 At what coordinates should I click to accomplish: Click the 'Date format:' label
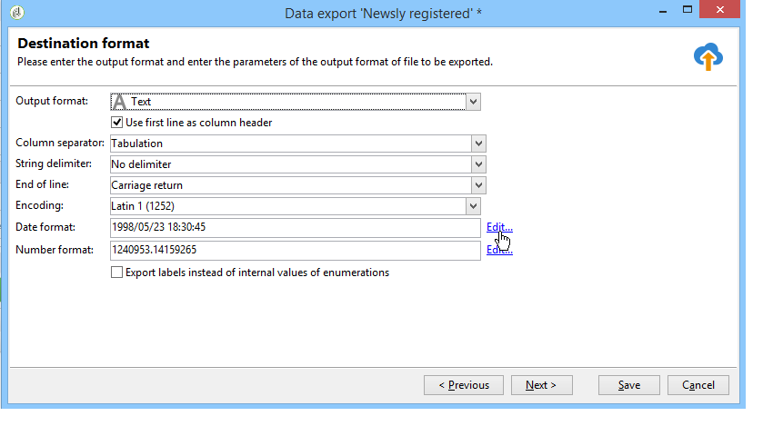tap(45, 227)
